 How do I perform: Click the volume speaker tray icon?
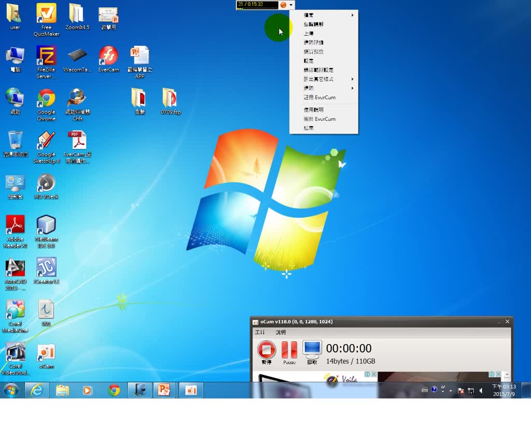tap(481, 390)
